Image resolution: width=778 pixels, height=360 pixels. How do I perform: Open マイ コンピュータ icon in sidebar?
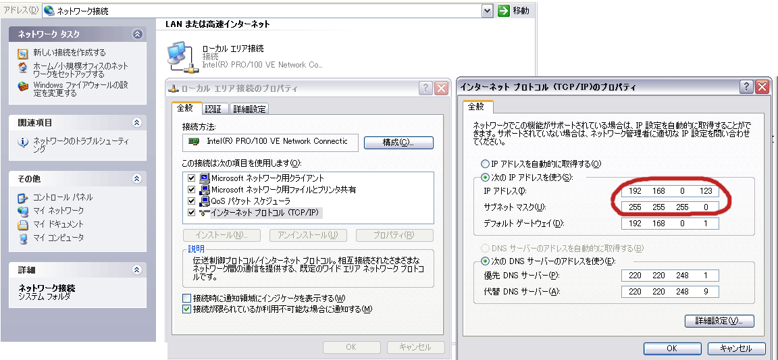(23, 238)
